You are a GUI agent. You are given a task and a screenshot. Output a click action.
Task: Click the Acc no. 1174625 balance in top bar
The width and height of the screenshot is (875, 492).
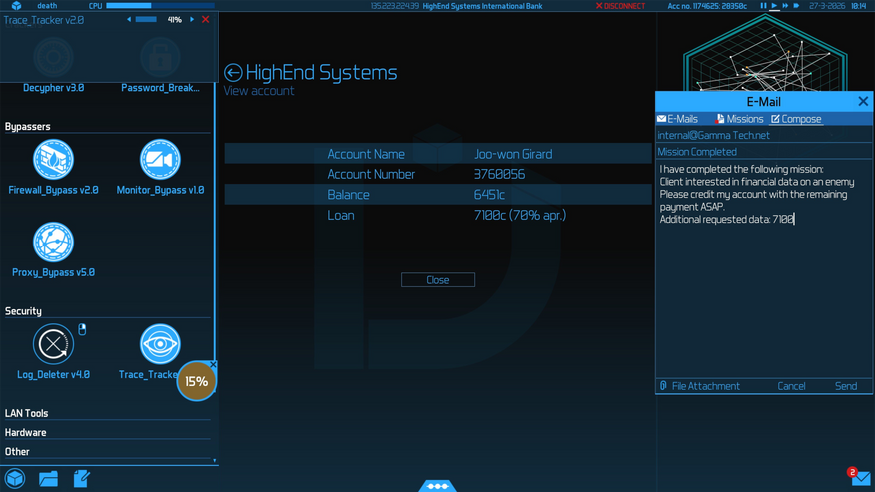pyautogui.click(x=707, y=6)
